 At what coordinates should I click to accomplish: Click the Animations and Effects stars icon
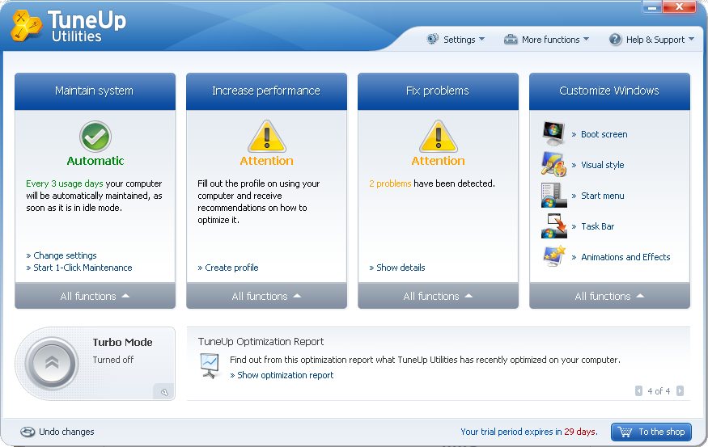coord(554,255)
